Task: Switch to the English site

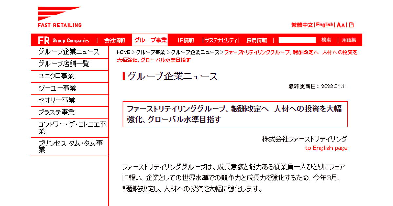Action: point(325,25)
